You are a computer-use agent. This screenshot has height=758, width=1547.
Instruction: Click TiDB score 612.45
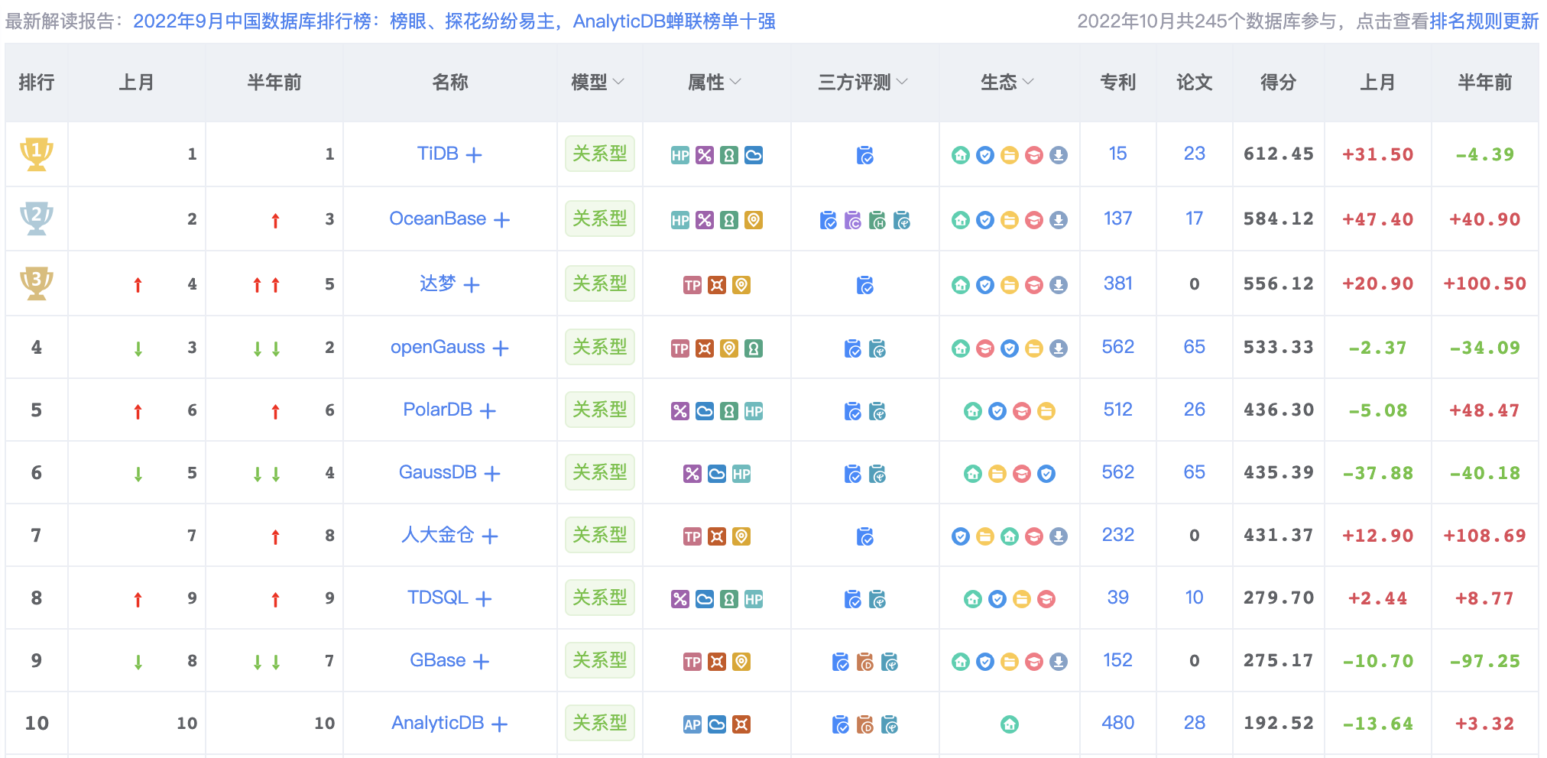[1279, 154]
